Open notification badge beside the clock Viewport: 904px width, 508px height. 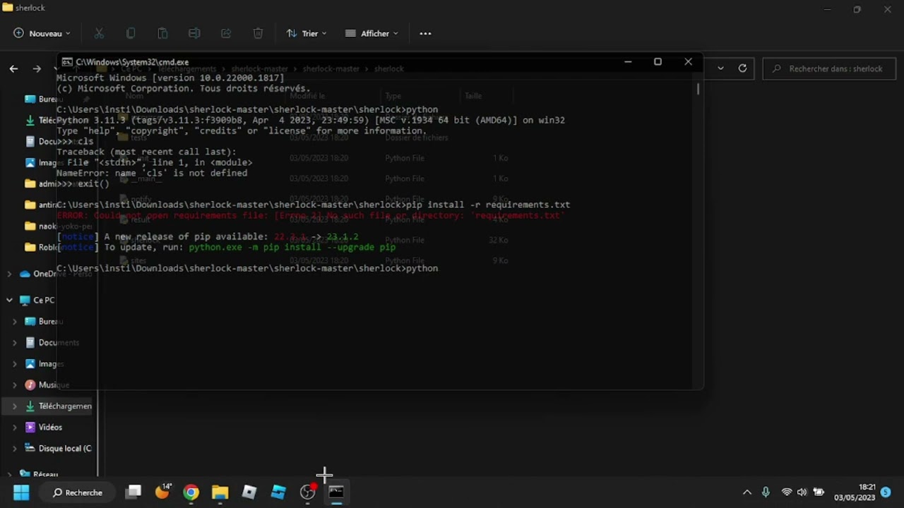click(886, 492)
